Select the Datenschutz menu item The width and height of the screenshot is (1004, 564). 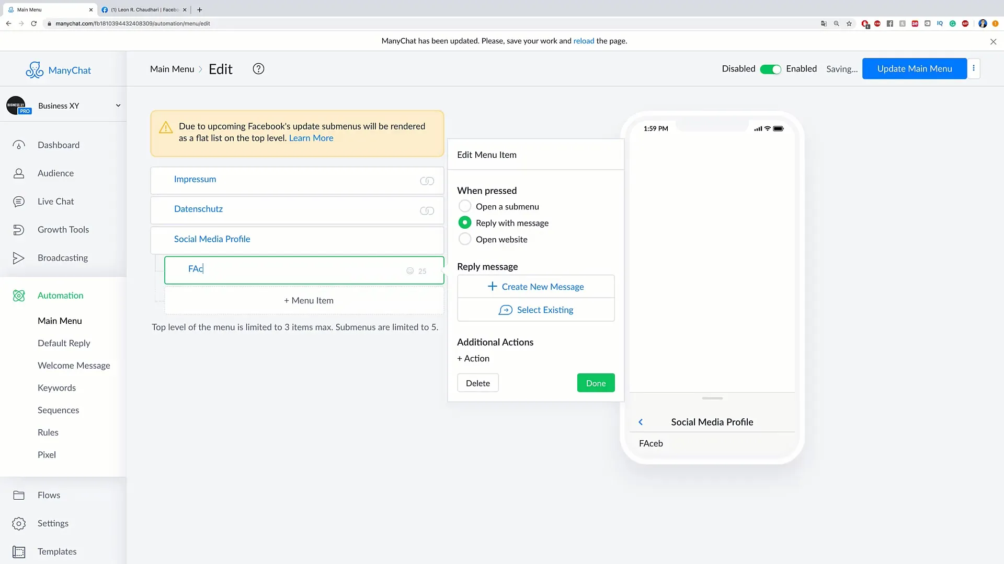(x=297, y=210)
